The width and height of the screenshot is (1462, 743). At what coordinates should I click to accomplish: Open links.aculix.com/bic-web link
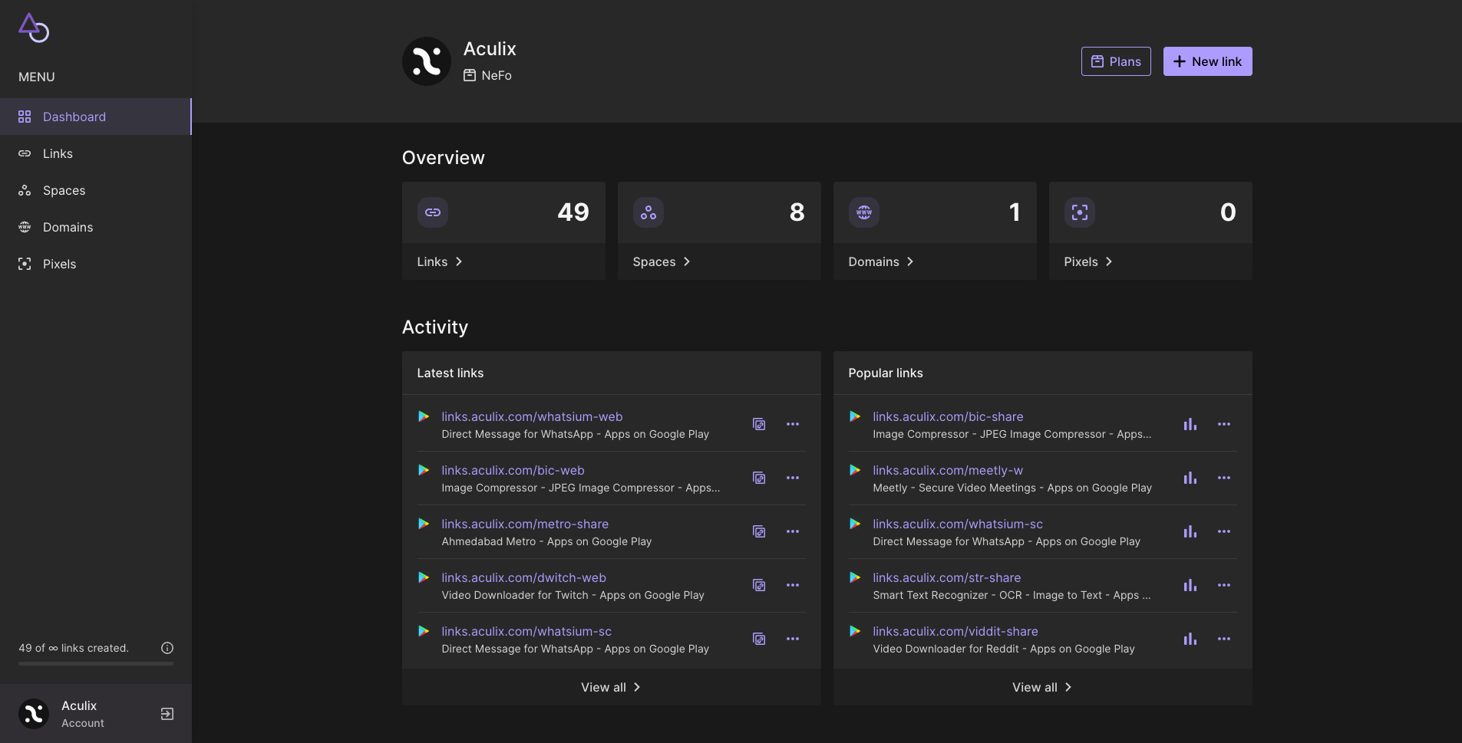[513, 470]
